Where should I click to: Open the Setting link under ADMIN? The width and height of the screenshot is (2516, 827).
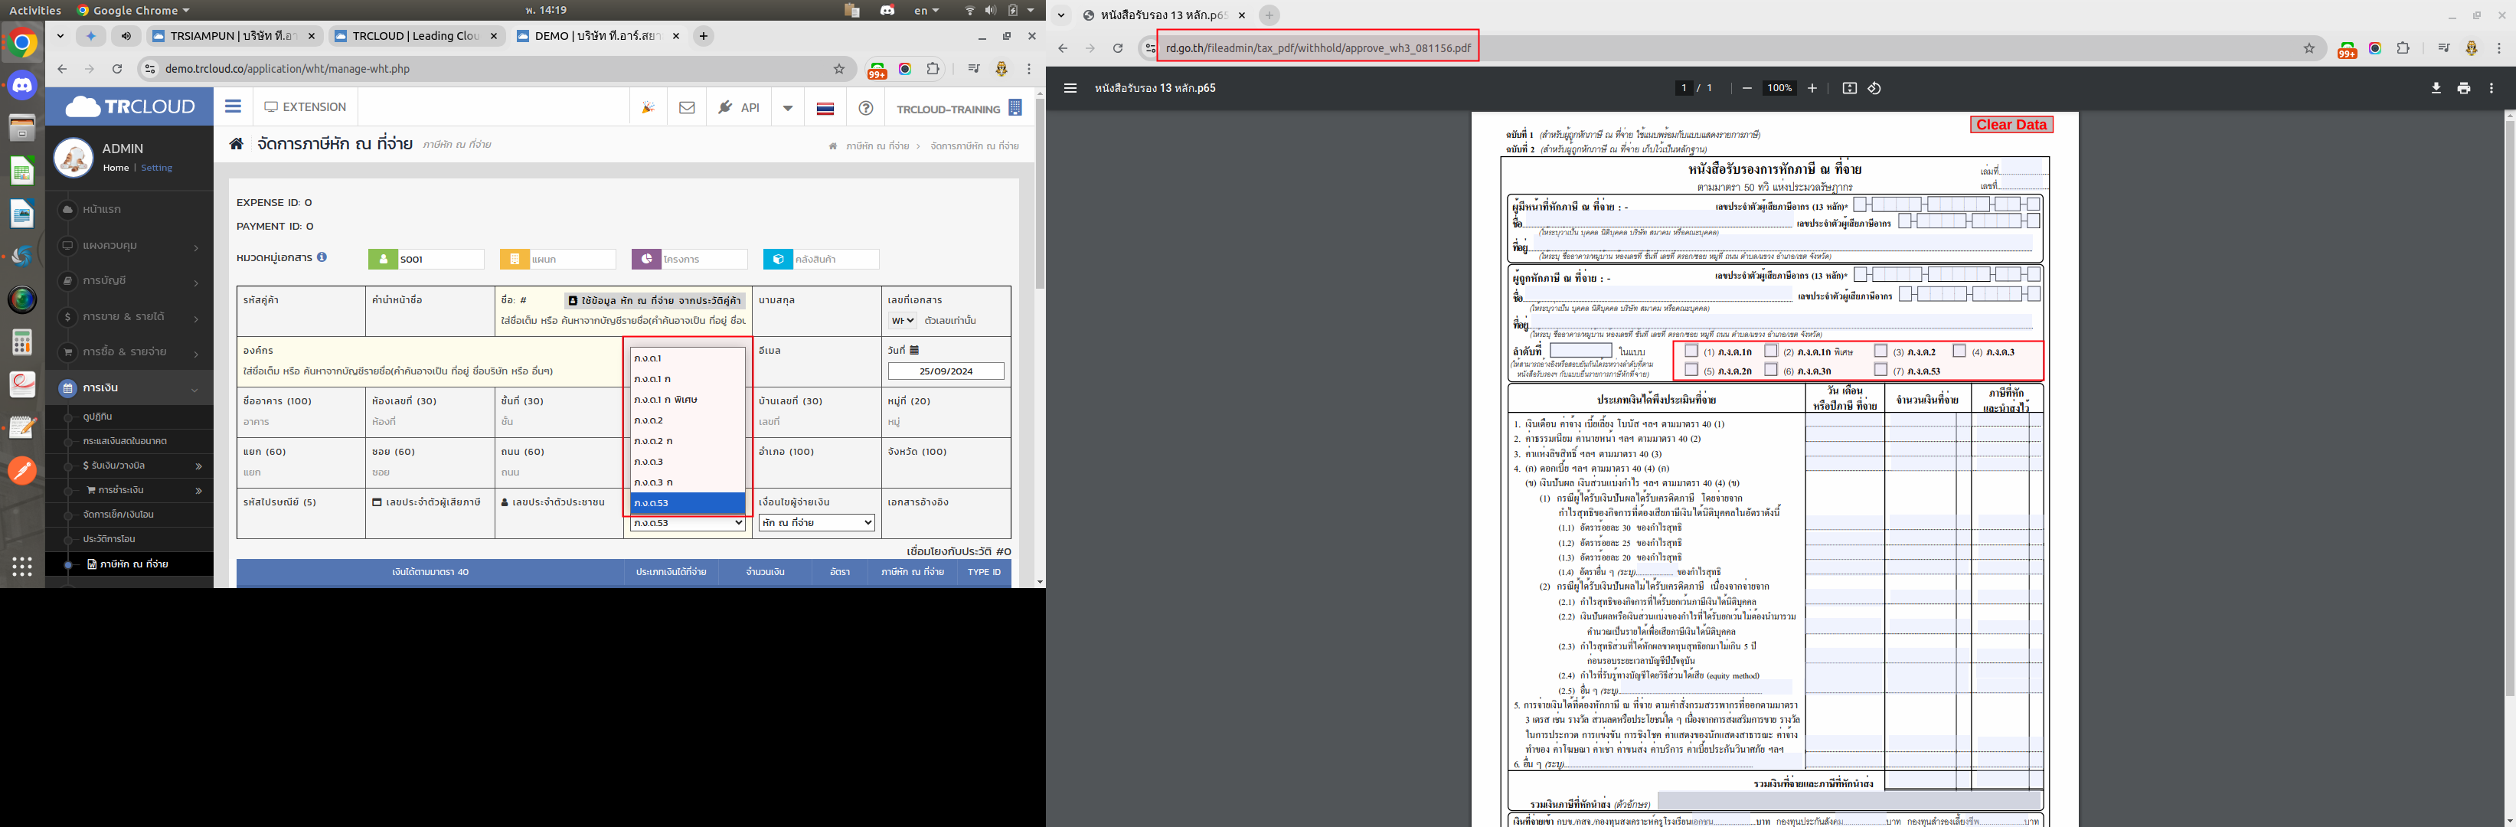pyautogui.click(x=156, y=168)
